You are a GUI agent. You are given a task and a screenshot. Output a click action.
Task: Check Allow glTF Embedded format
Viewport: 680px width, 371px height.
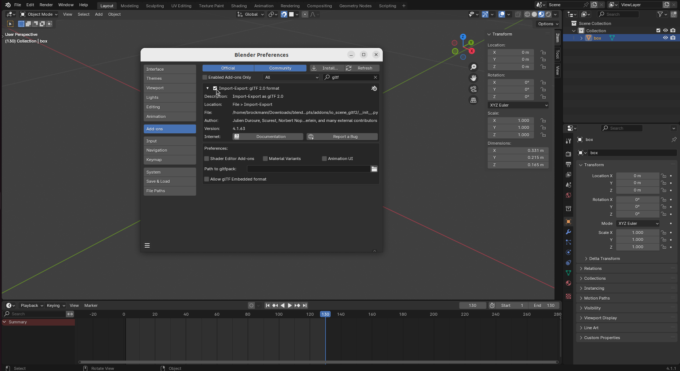coord(207,179)
